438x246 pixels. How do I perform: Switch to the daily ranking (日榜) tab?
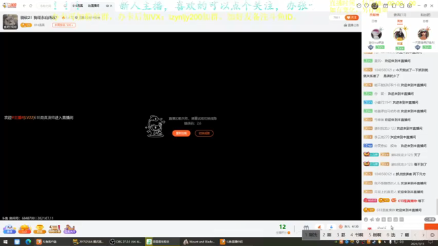[x=374, y=21]
